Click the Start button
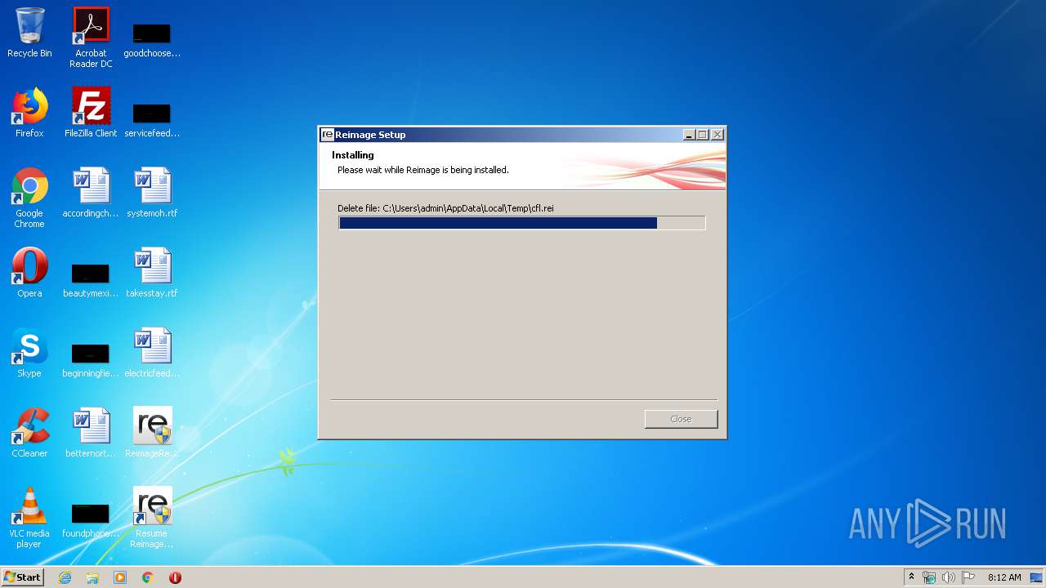 point(23,577)
